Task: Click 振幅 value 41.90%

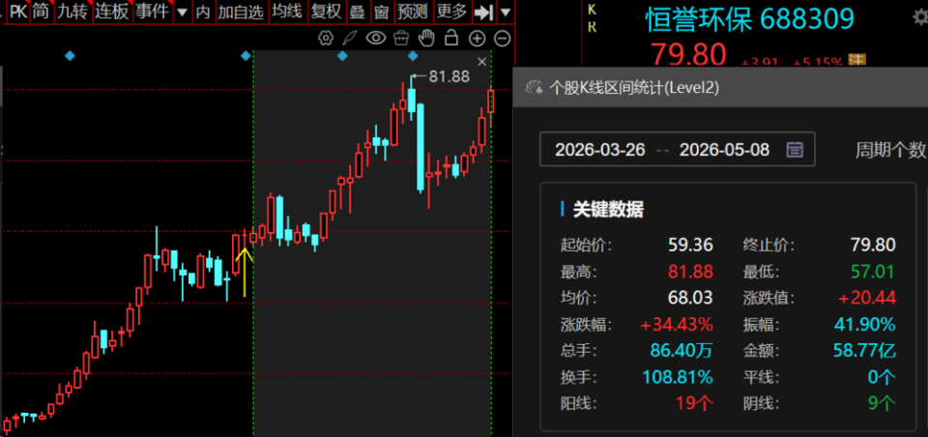Action: coord(865,325)
